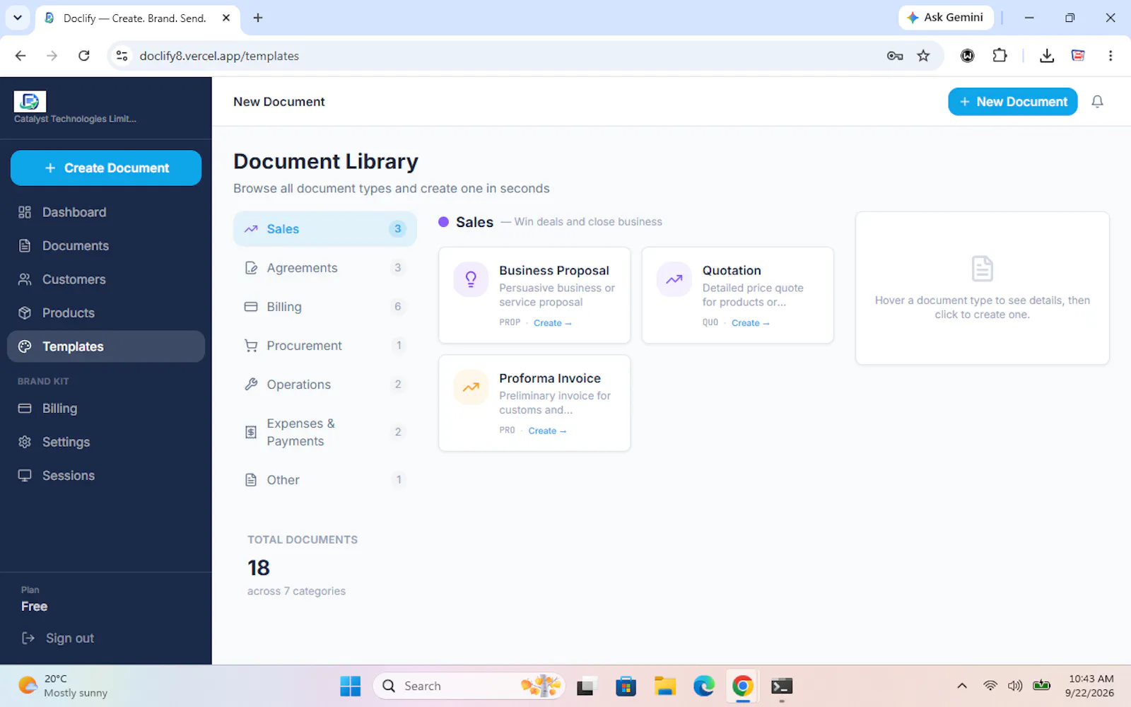Click the address bar URL
The width and height of the screenshot is (1131, 707).
[x=219, y=56]
